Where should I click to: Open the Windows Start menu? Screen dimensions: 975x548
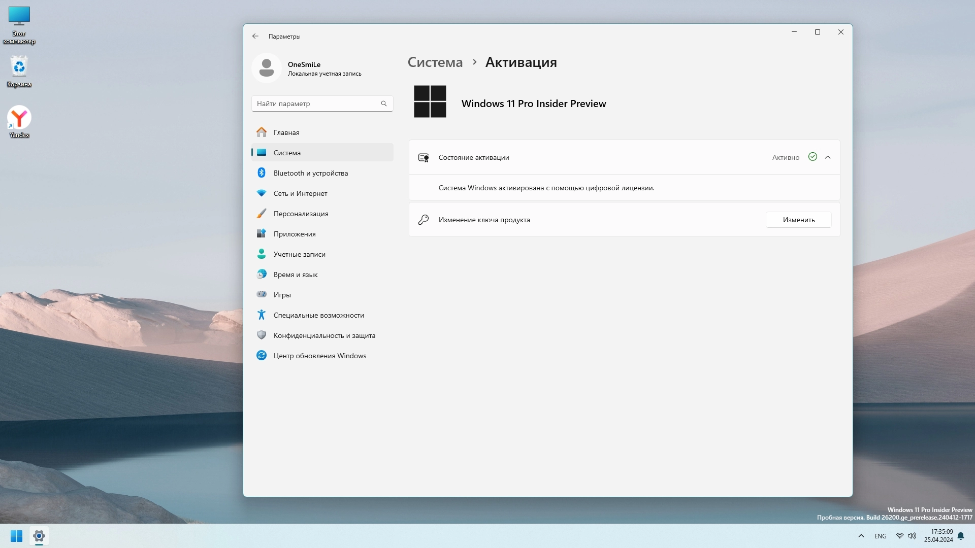coord(16,536)
